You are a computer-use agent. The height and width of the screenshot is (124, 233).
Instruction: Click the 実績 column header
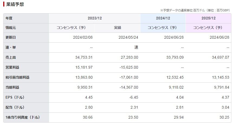point(117,28)
